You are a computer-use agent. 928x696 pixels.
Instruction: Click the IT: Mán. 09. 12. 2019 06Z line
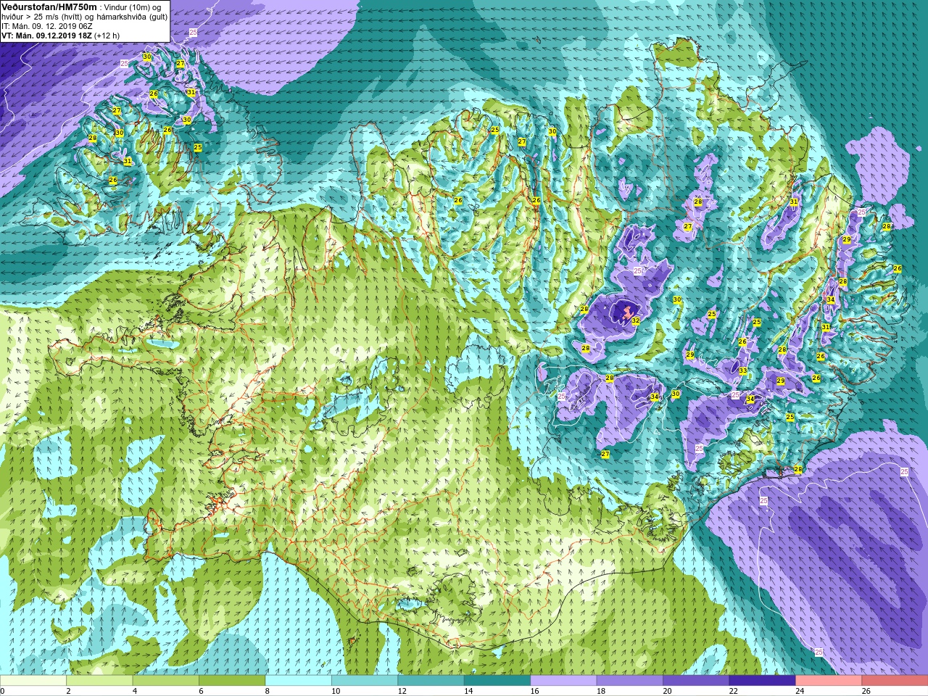[46, 25]
